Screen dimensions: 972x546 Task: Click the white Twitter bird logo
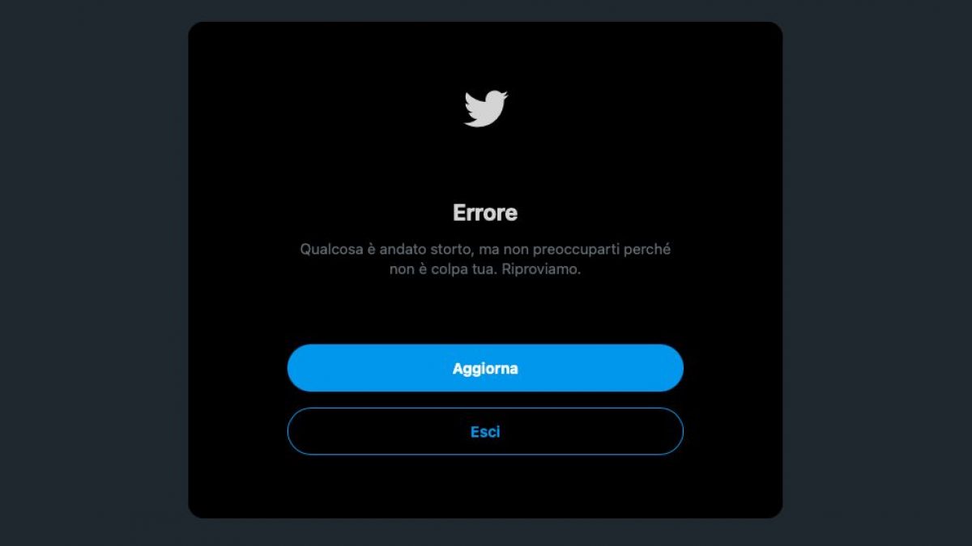point(485,108)
